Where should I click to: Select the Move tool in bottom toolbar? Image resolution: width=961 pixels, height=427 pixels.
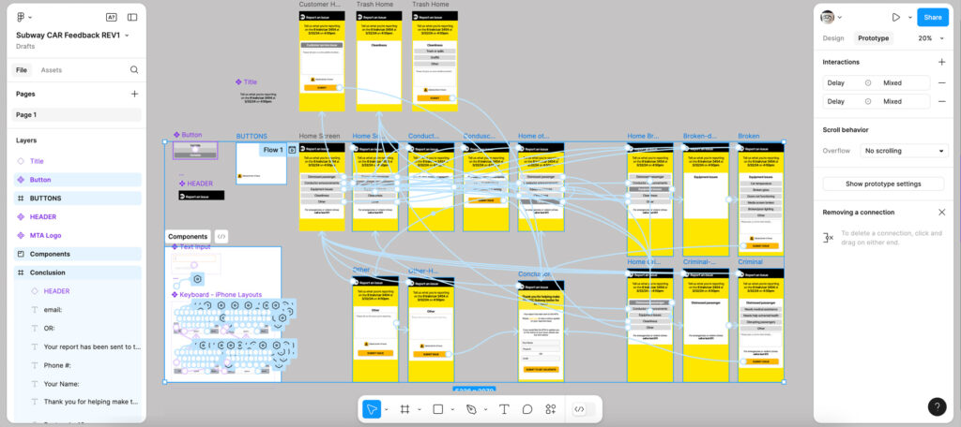click(x=372, y=409)
